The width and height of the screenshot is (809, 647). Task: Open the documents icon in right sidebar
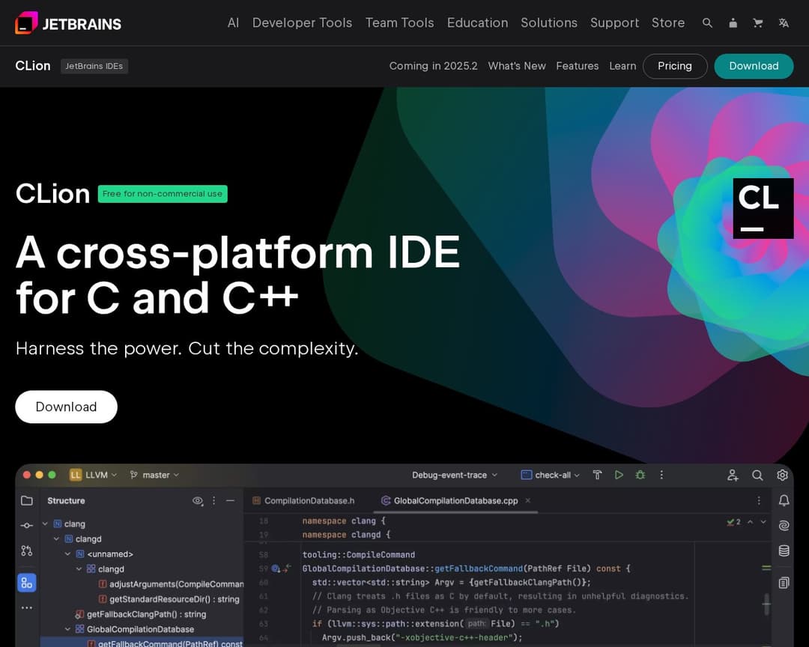click(784, 583)
